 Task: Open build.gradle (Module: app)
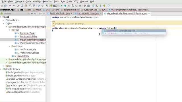tap(22, 76)
